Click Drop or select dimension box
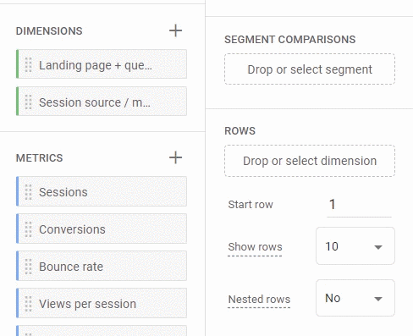This screenshot has height=336, width=413. (310, 161)
